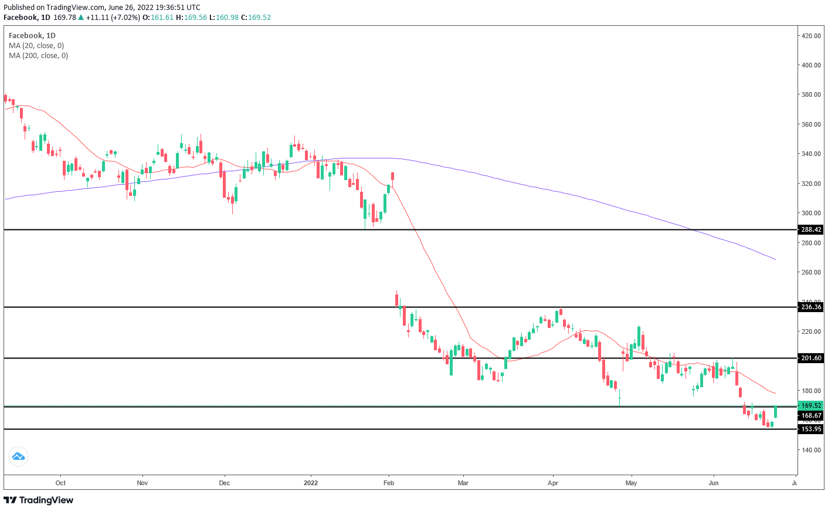Click the 236.36 horizontal line price tag
Viewport: 828px width, 511px height.
(812, 307)
